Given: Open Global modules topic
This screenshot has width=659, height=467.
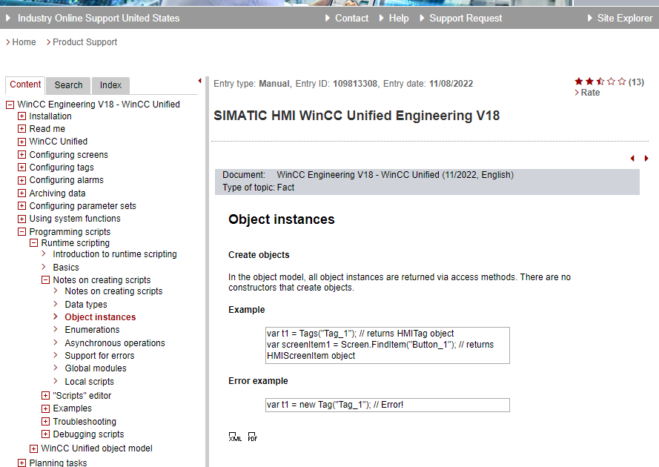Looking at the screenshot, I should [96, 368].
